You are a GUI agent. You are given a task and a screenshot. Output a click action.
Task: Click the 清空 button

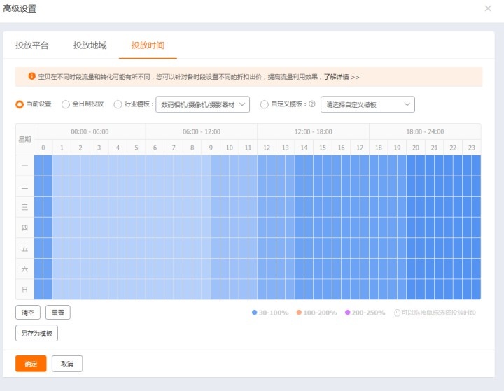click(x=28, y=312)
